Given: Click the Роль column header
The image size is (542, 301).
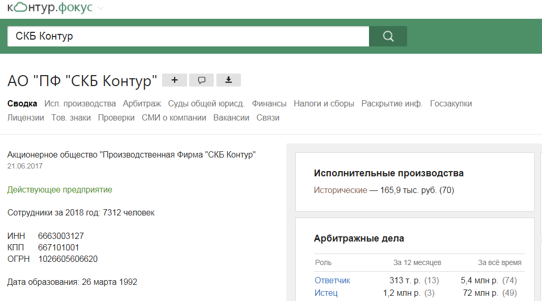Looking at the screenshot, I should 323,263.
